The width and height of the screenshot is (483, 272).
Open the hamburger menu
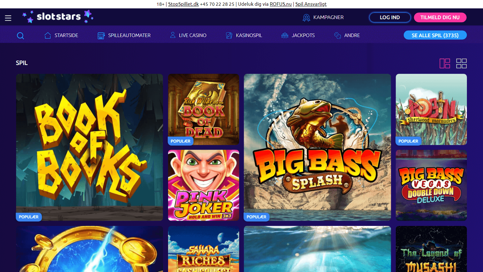pos(8,18)
